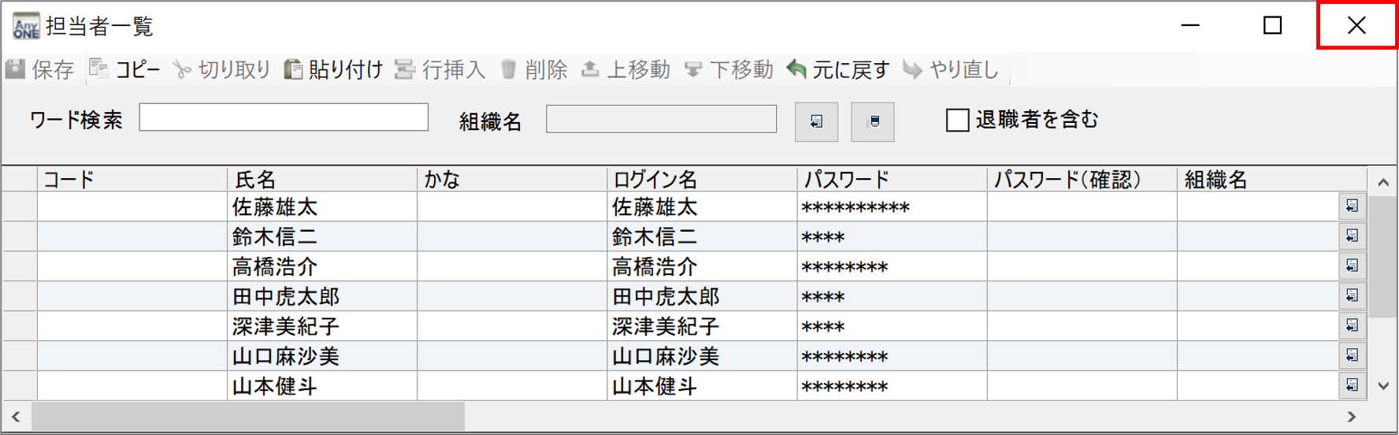
Task: Click the horizontal scrollbar right arrow
Action: 1352,416
